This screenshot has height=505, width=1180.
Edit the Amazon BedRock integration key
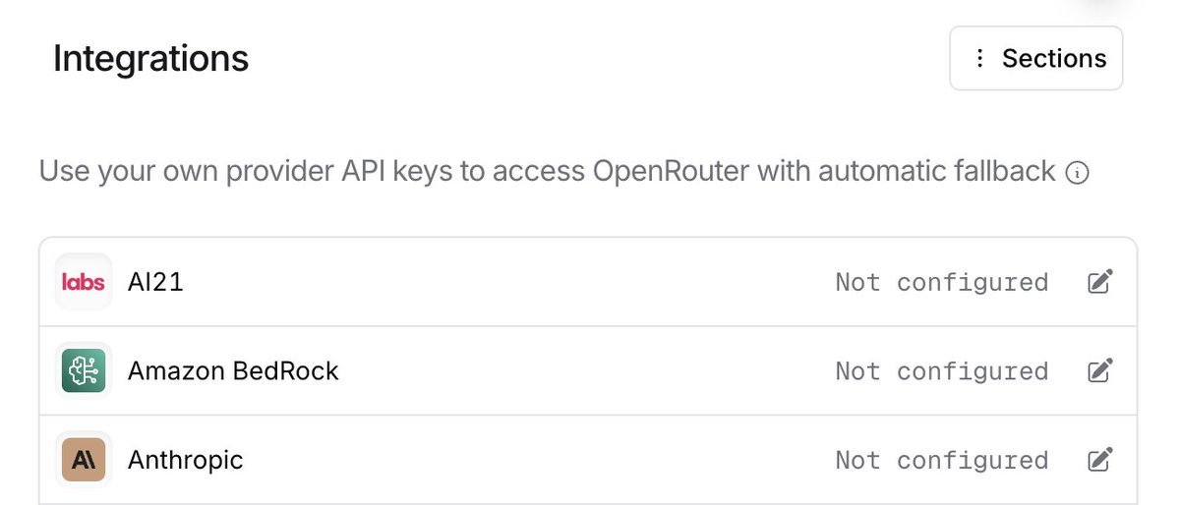(x=1100, y=371)
